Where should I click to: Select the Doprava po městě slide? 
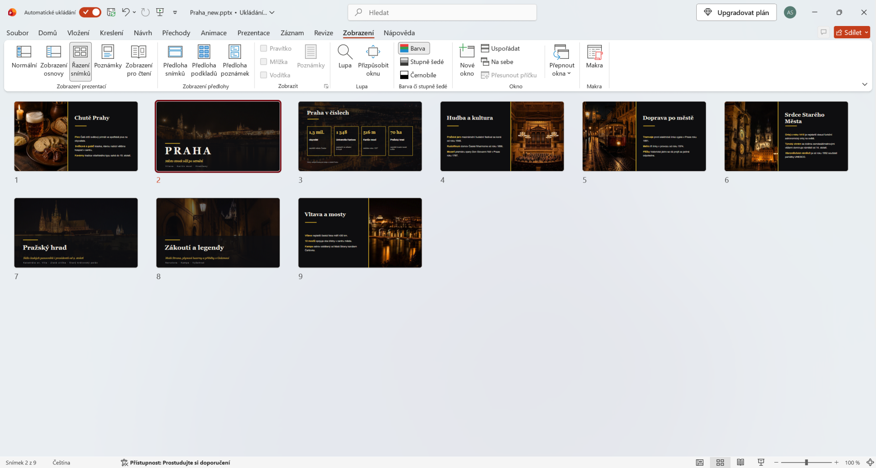pyautogui.click(x=644, y=136)
